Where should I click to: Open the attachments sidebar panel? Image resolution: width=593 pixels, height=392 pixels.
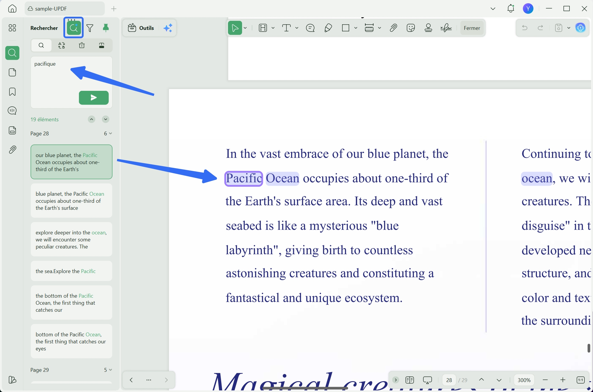[12, 150]
